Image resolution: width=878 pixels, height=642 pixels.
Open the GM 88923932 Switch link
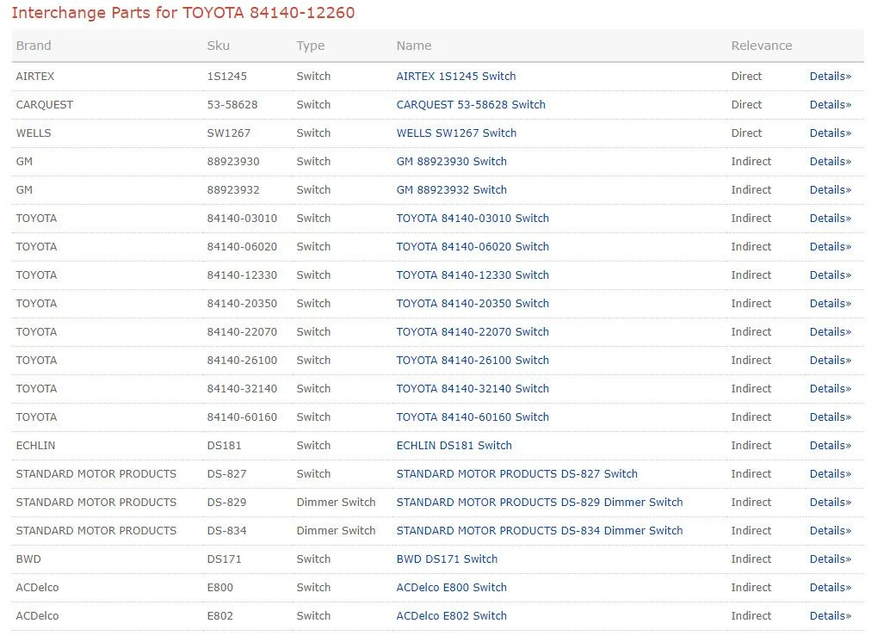[x=451, y=189]
